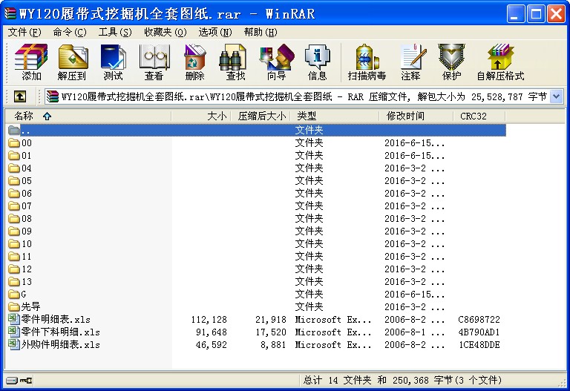
Task: Click compressed size 17,520
Action: (271, 332)
